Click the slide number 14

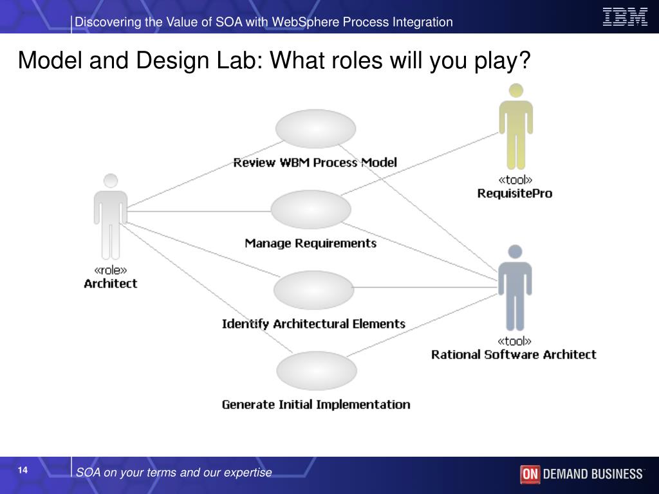pyautogui.click(x=23, y=470)
